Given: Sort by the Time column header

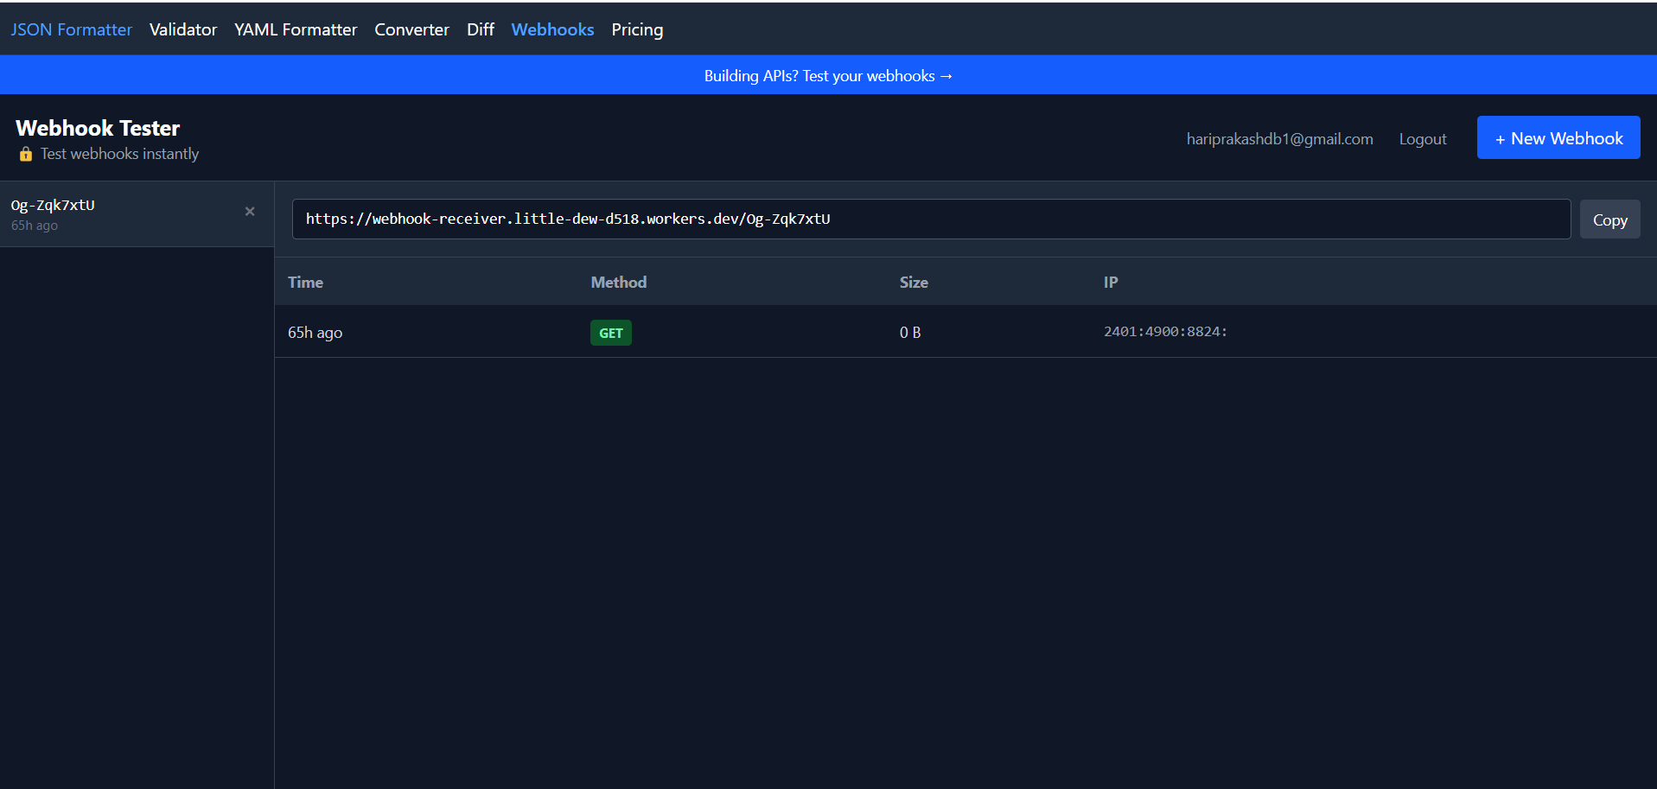Looking at the screenshot, I should (305, 282).
